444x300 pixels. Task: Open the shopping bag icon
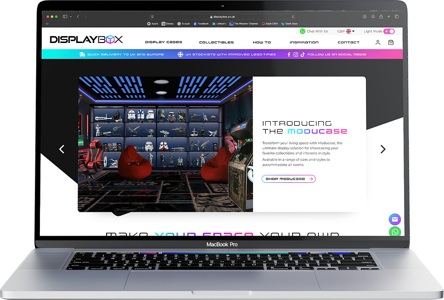coord(391,42)
